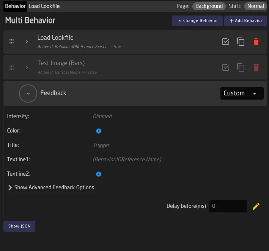Edit the {Behavior:IOReference:Name} Textline1 value
269x251 pixels.
127,159
